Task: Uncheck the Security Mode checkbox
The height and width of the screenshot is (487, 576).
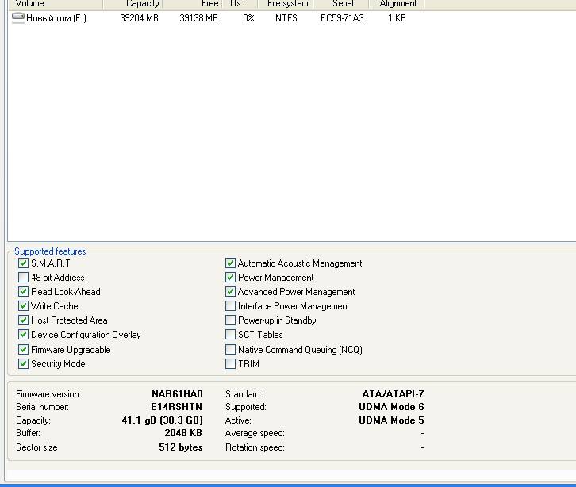Action: click(x=23, y=364)
